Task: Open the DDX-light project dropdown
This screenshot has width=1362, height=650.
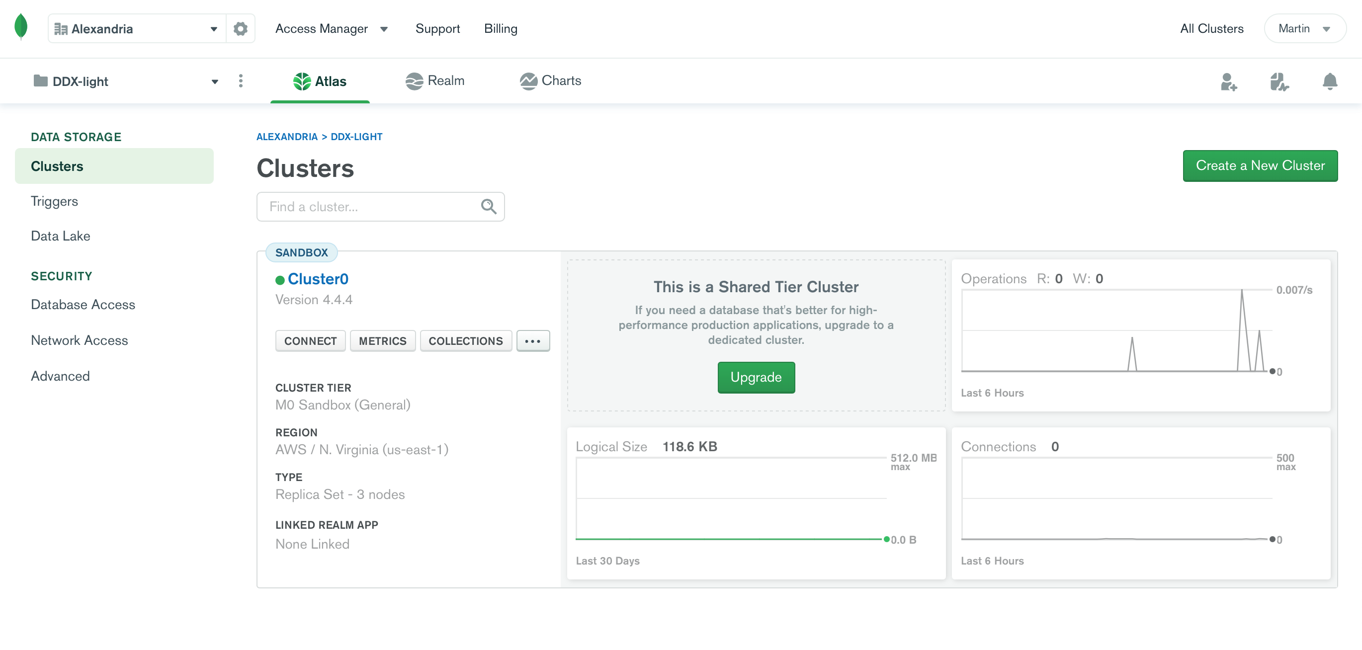Action: [126, 81]
